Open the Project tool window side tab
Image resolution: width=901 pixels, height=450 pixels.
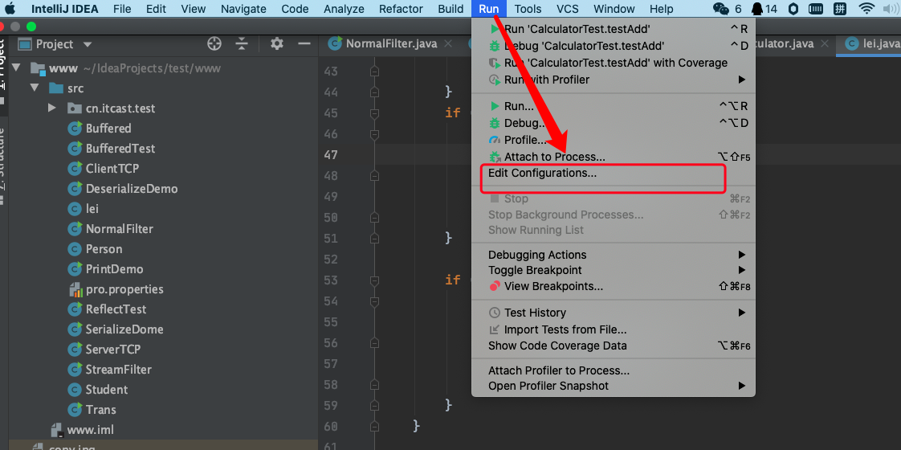2,64
